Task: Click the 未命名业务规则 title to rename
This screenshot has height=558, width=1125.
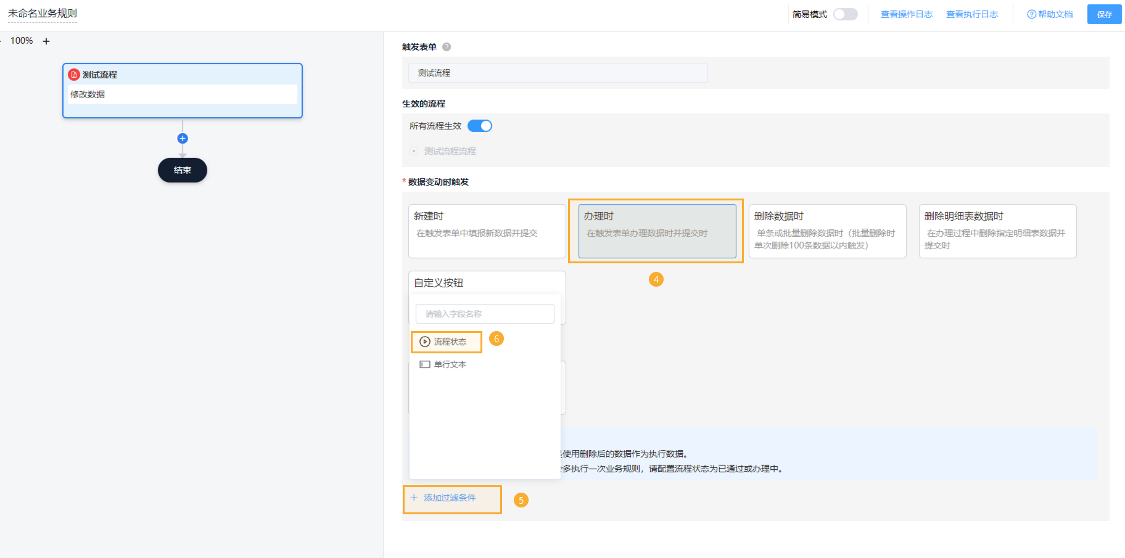Action: pos(43,14)
